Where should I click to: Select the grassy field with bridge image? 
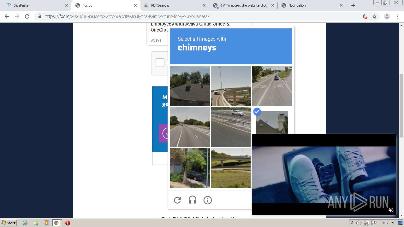click(231, 168)
